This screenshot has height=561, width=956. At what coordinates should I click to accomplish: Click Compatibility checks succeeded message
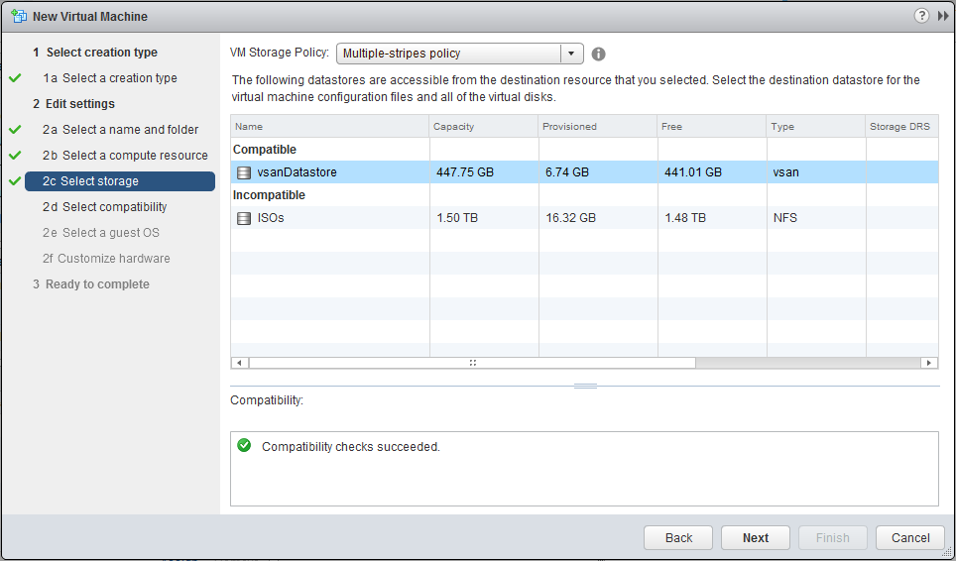click(351, 446)
